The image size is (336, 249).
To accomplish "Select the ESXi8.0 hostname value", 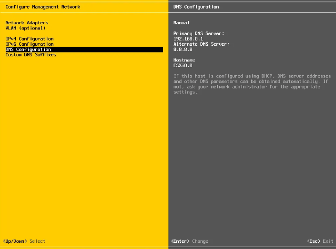I will 183,66.
